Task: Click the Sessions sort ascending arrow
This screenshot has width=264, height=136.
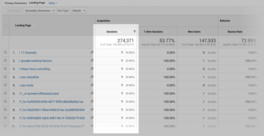Action: [134, 31]
